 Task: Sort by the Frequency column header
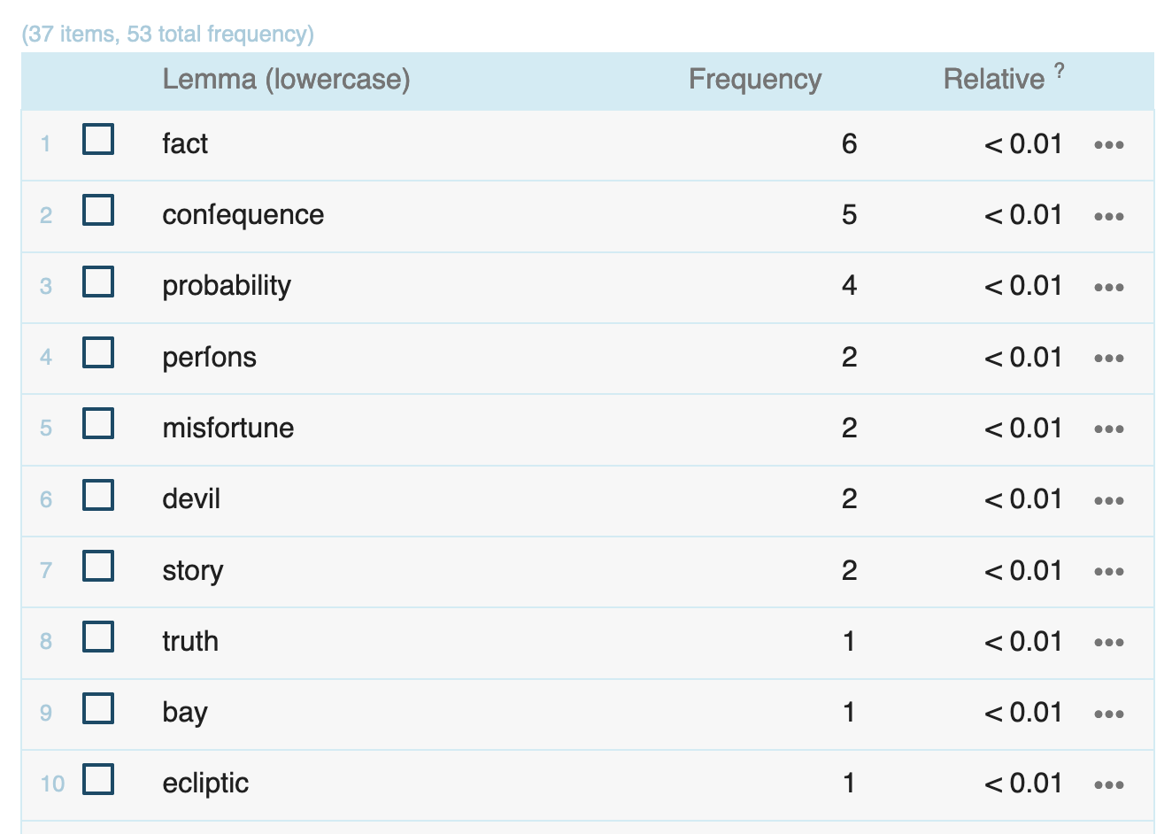[x=755, y=80]
